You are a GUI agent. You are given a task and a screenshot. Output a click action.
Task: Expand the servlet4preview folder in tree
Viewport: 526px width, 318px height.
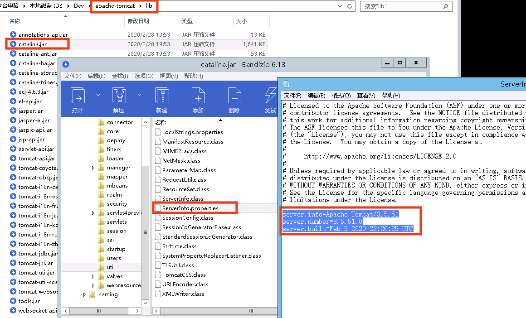(93, 213)
